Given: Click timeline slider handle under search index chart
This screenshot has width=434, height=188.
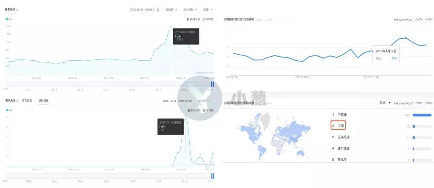Looking at the screenshot, I should point(212,84).
